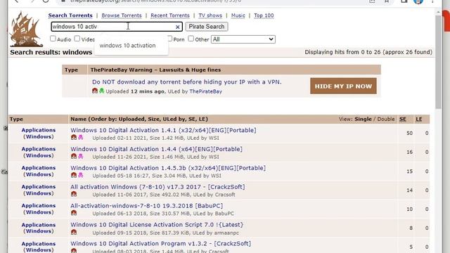This screenshot has height=253, width=450.
Task: Open Recent Torrents
Action: [x=170, y=15]
